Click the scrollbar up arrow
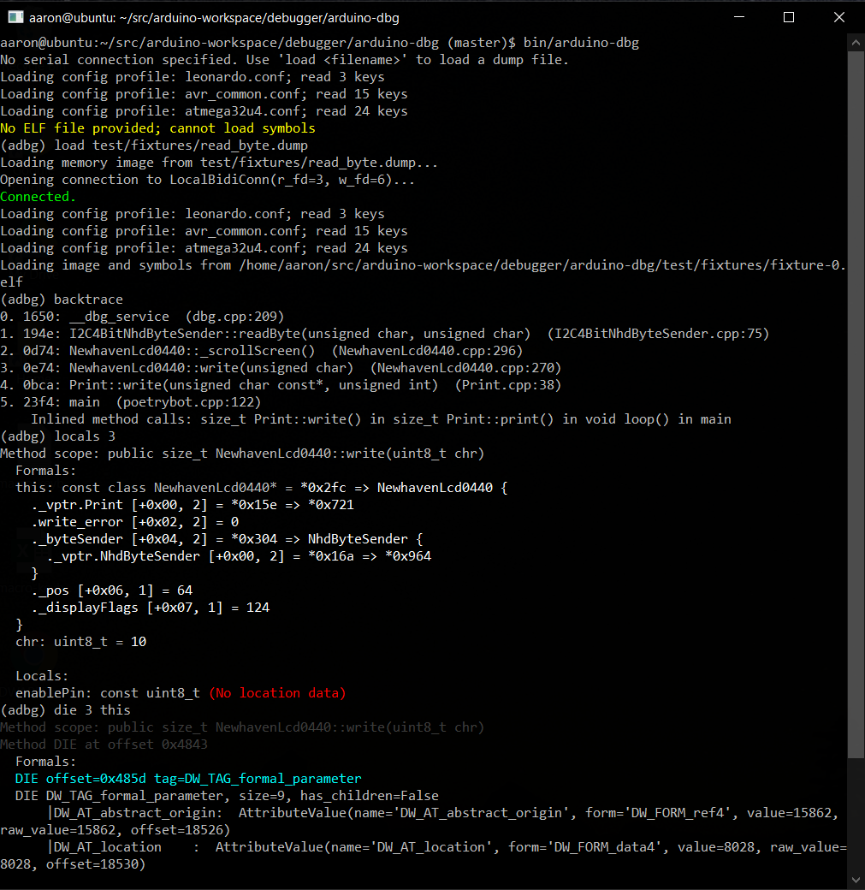The image size is (865, 890). 855,40
